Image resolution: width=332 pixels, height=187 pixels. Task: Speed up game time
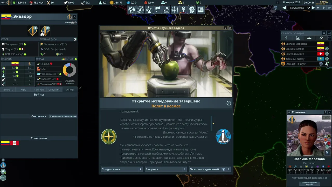329,8
